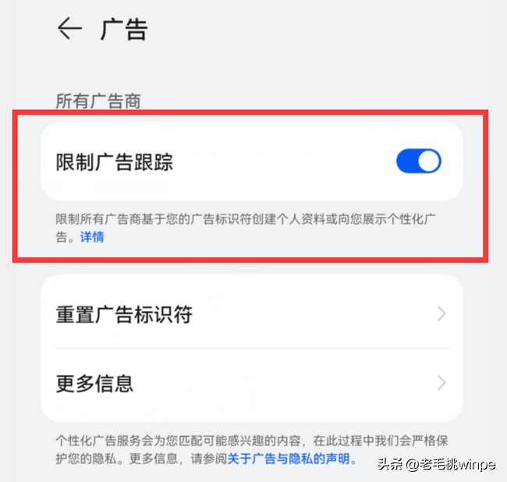The width and height of the screenshot is (507, 482).
Task: Tap the white knob of the blue switch
Action: pyautogui.click(x=430, y=161)
